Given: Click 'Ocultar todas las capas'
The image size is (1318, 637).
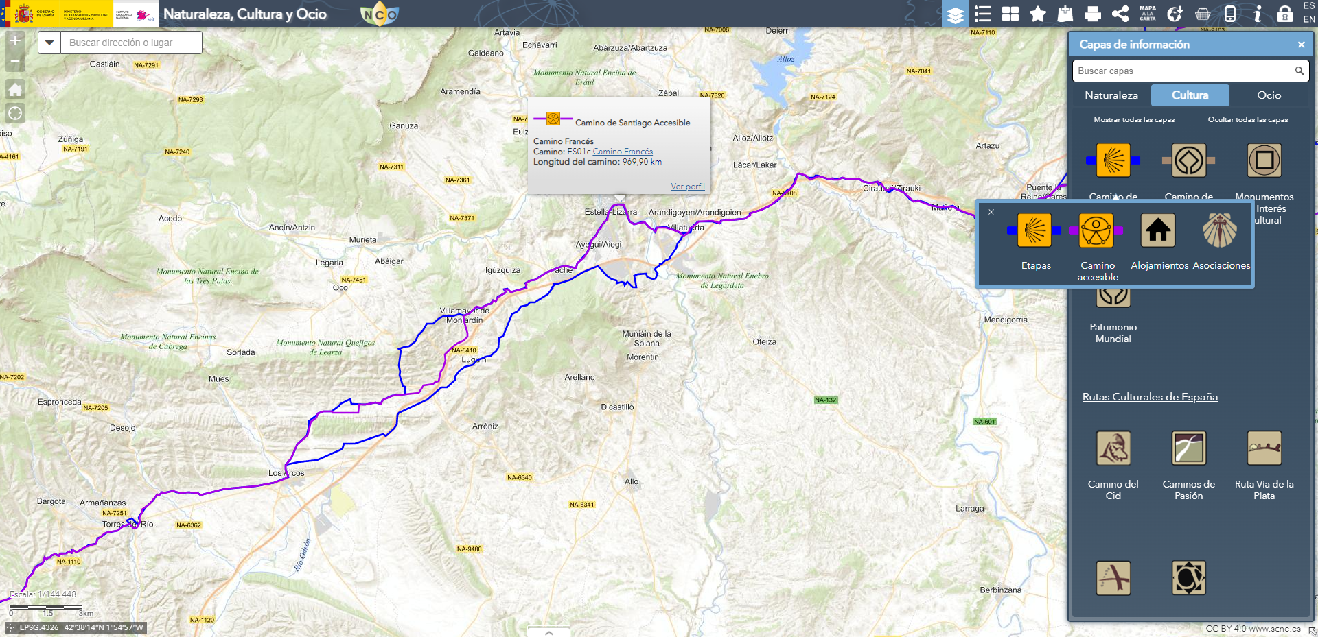Looking at the screenshot, I should point(1248,119).
